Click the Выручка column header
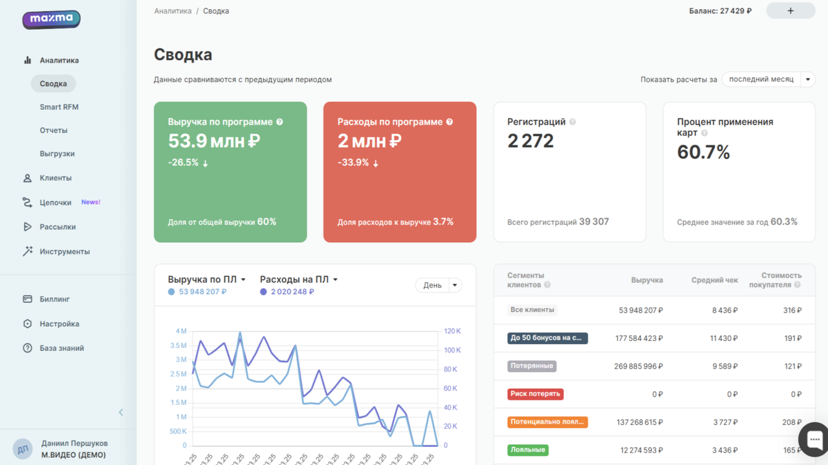Image resolution: width=828 pixels, height=465 pixels. click(x=647, y=280)
